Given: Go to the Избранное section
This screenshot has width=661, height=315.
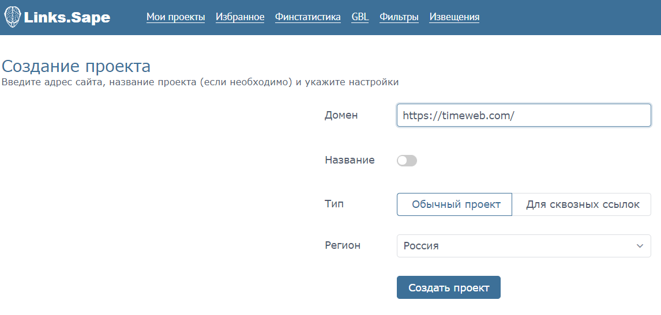Looking at the screenshot, I should click(x=240, y=17).
